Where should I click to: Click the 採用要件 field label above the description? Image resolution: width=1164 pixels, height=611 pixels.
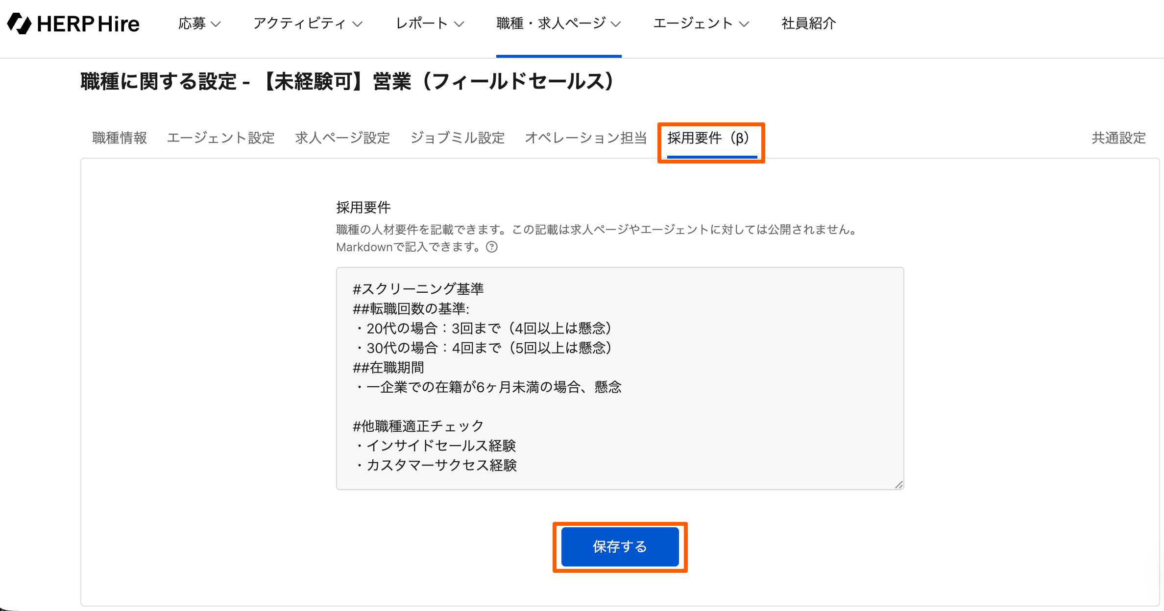[364, 208]
